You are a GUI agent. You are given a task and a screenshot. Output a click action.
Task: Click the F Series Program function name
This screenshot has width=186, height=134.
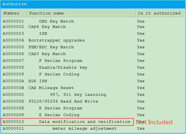pos(60,61)
